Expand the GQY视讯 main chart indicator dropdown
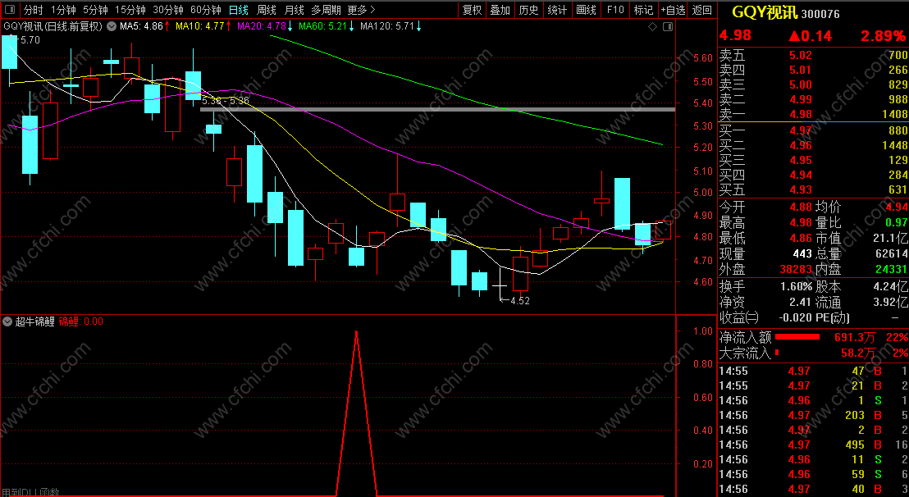The image size is (909, 497). 112,26
